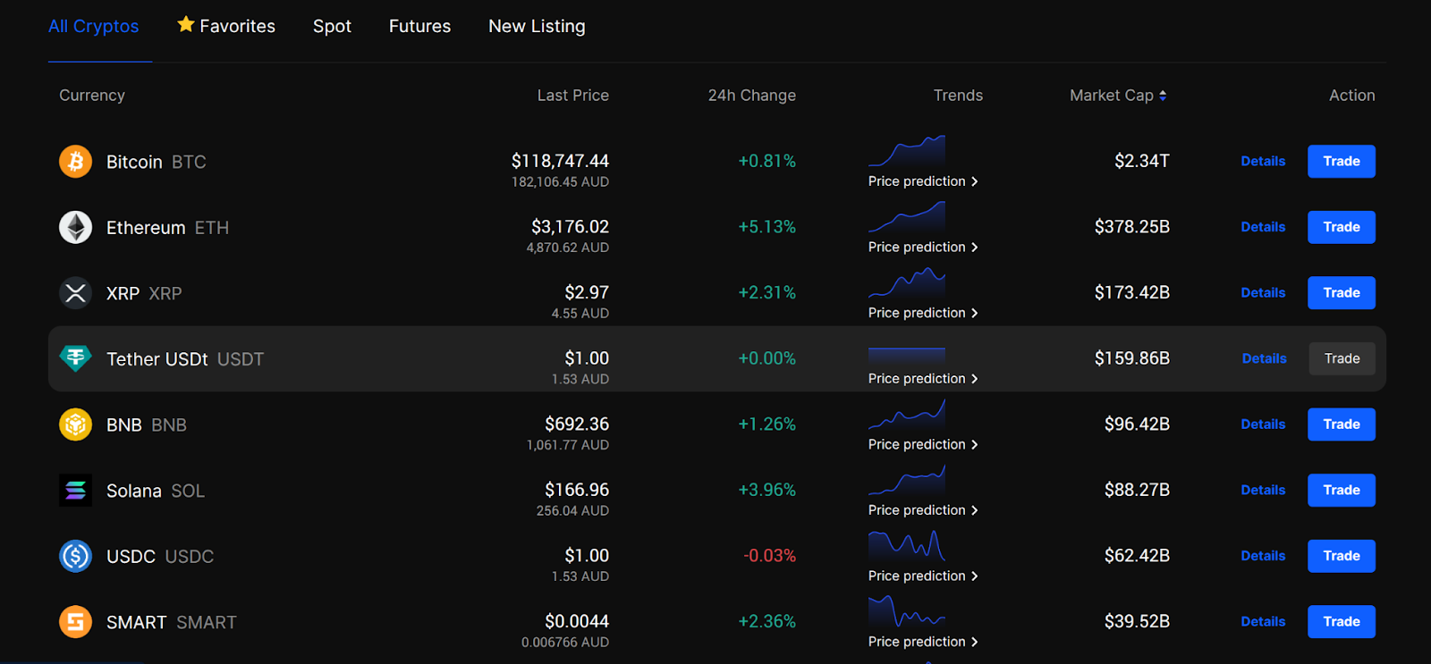Open XRP trend sparkline chart
The height and width of the screenshot is (664, 1431).
click(907, 282)
